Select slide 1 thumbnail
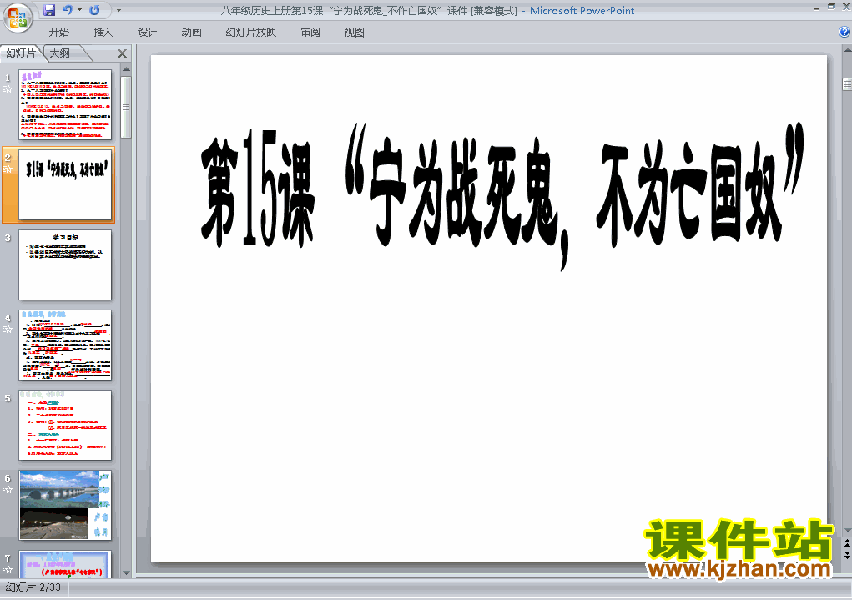852x600 pixels. point(65,104)
